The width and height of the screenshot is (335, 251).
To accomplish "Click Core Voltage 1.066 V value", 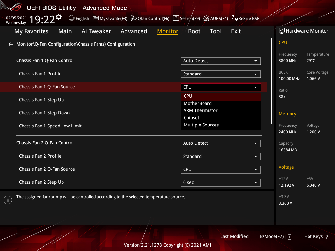I will 313,79.
